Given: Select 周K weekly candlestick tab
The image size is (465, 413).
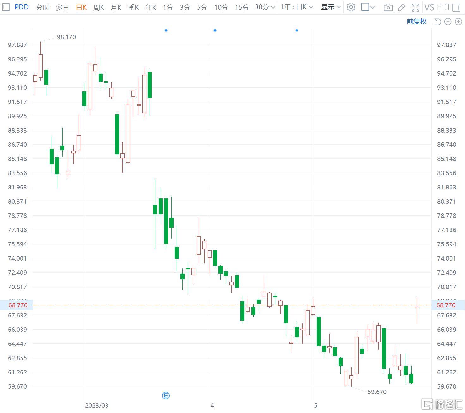Looking at the screenshot, I should [x=99, y=7].
